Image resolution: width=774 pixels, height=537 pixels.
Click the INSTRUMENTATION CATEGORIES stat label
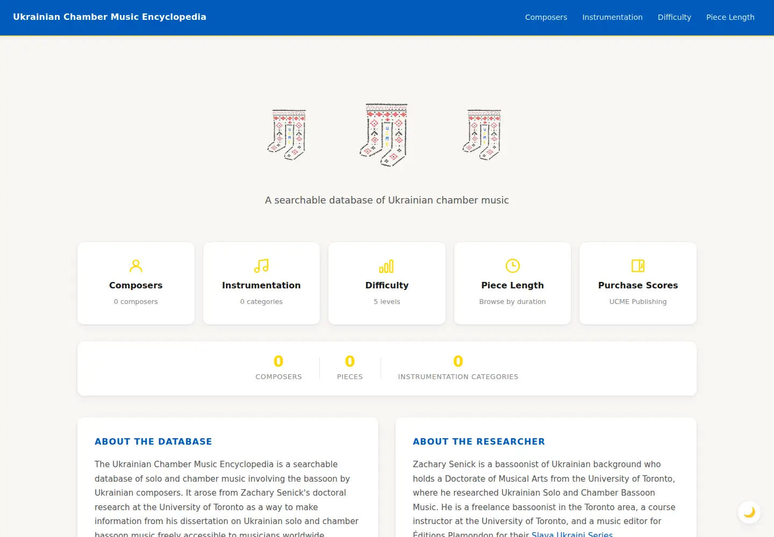(x=458, y=377)
